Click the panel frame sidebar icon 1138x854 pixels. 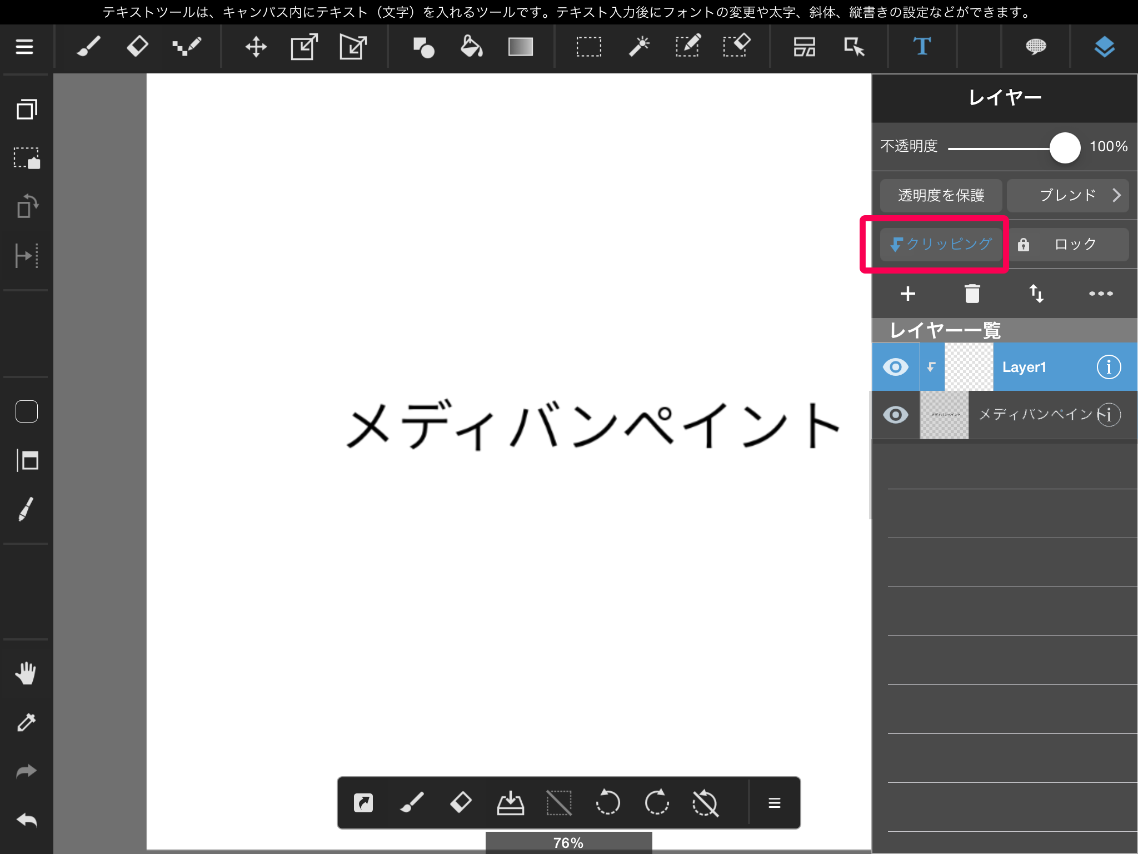point(27,460)
